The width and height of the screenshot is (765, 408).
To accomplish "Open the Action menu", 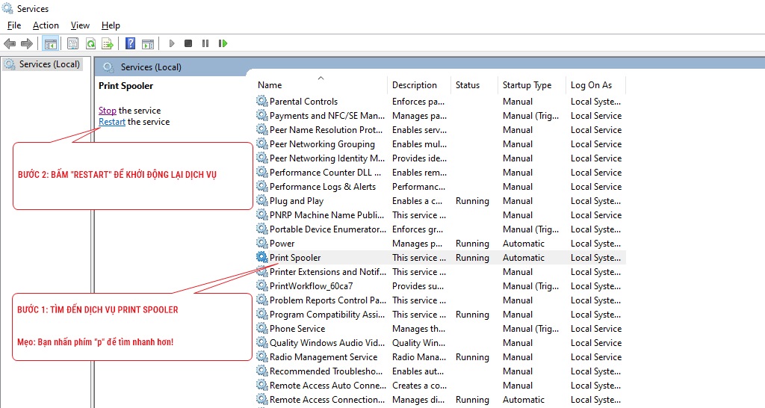I will (46, 25).
